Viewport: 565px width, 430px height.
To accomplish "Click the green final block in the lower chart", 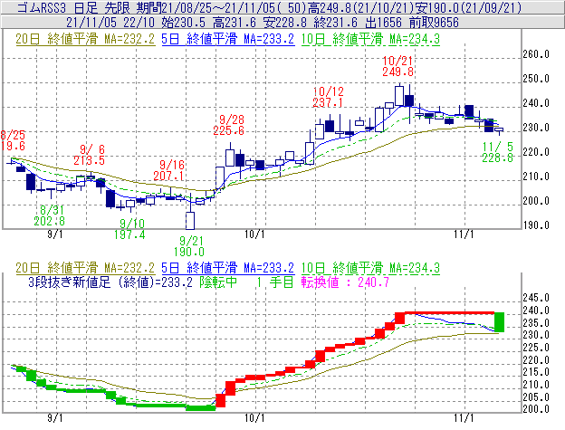I will [x=499, y=322].
